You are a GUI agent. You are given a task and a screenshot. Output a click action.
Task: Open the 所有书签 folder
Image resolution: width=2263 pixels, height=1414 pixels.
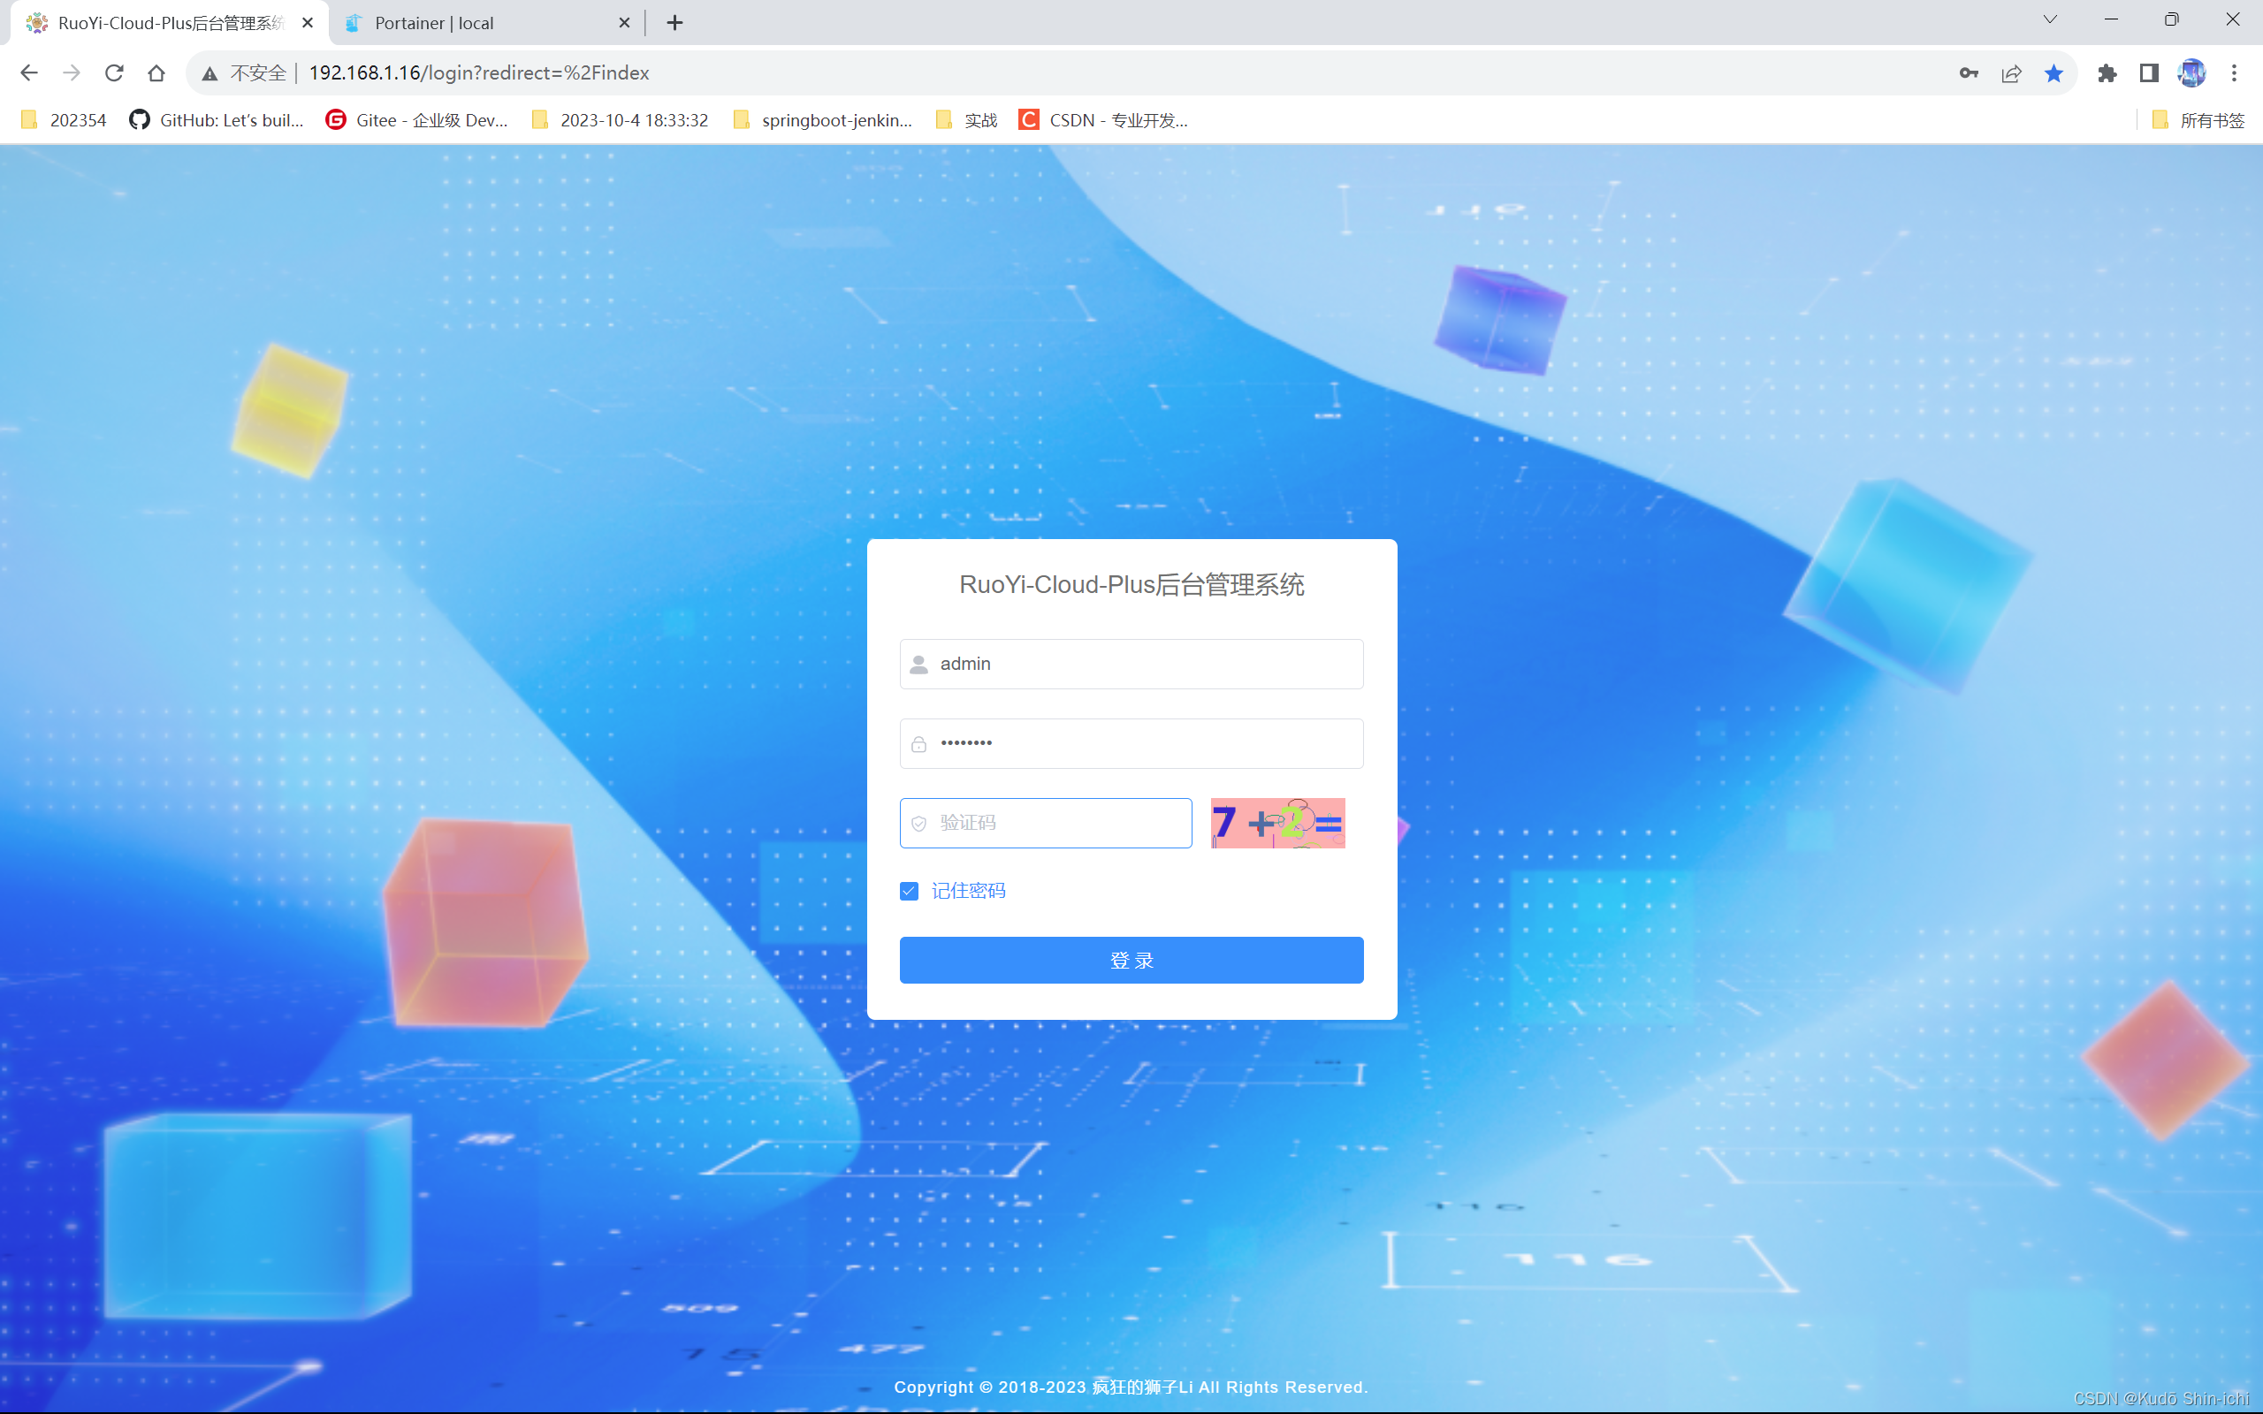click(x=2198, y=119)
